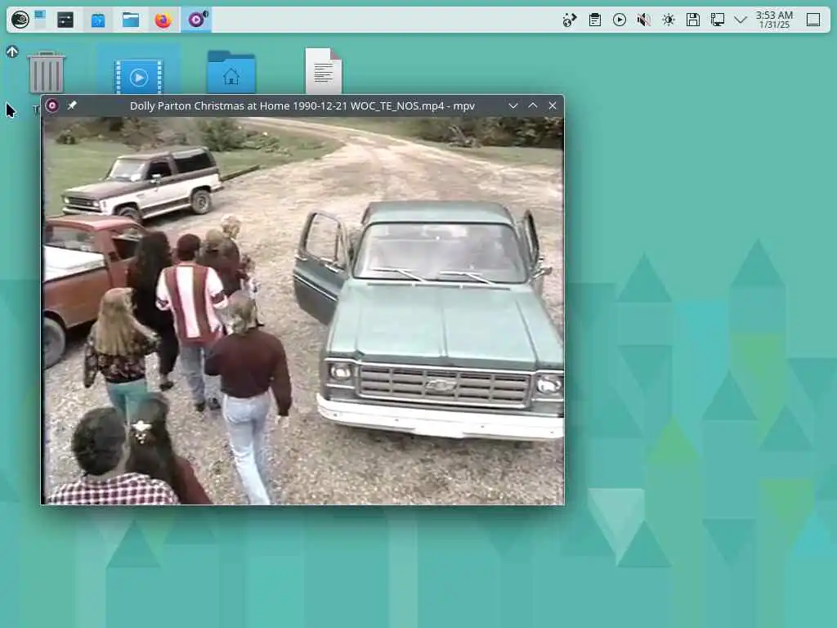The image size is (837, 628).
Task: Click the desktop folder view arrow icon
Action: pyautogui.click(x=12, y=52)
